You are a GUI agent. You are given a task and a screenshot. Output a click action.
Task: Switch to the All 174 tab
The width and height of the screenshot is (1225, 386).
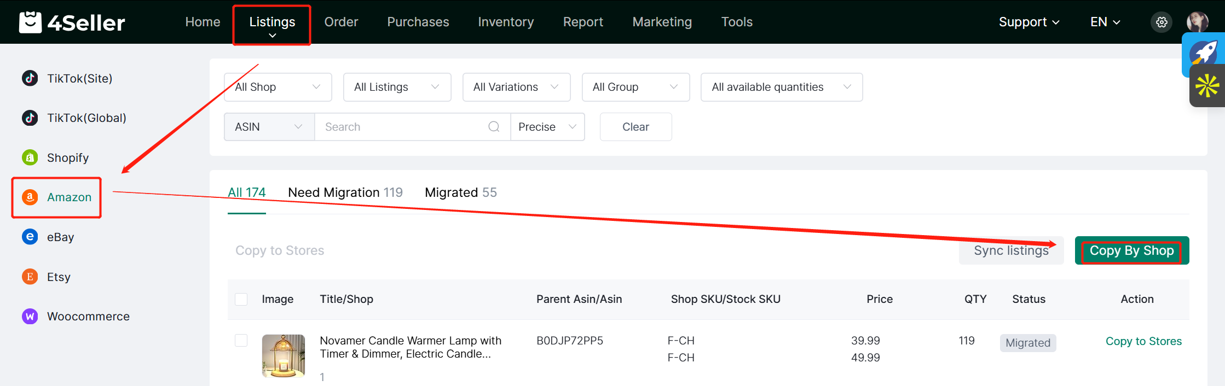(247, 192)
